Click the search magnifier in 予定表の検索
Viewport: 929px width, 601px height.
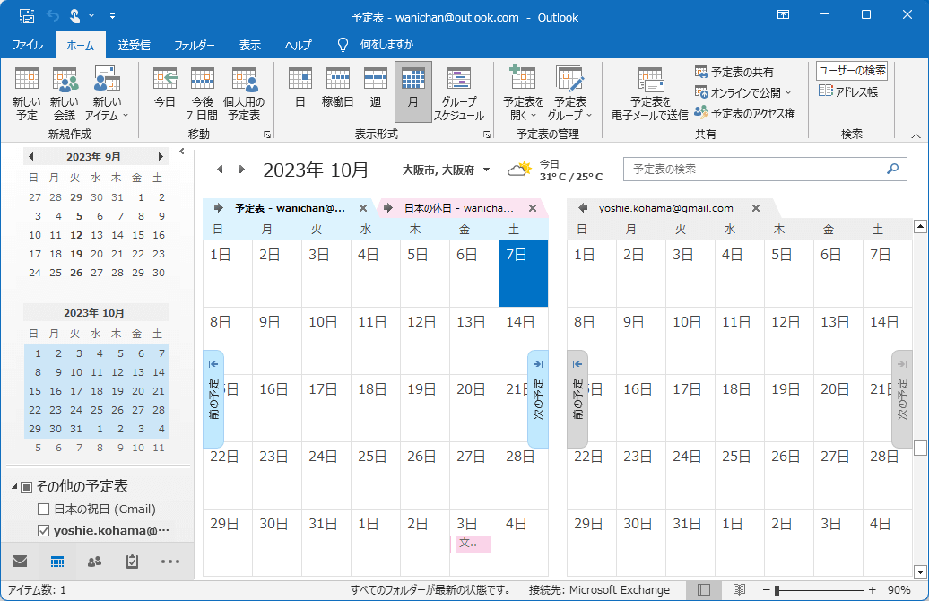(892, 169)
